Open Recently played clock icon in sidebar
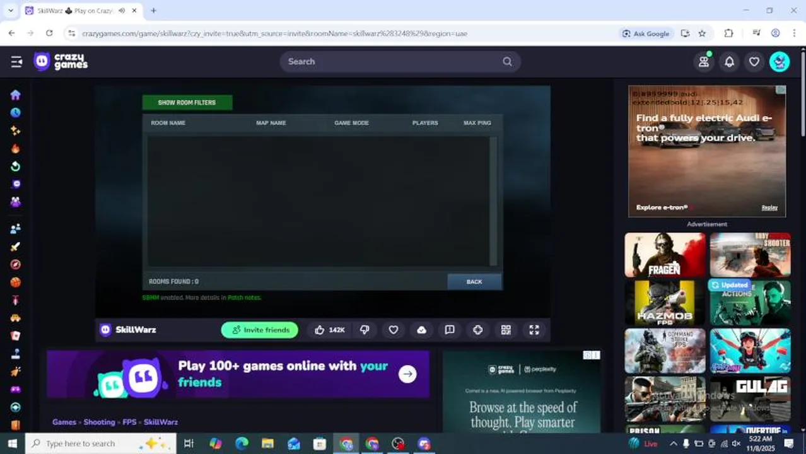806x454 pixels. click(x=16, y=113)
